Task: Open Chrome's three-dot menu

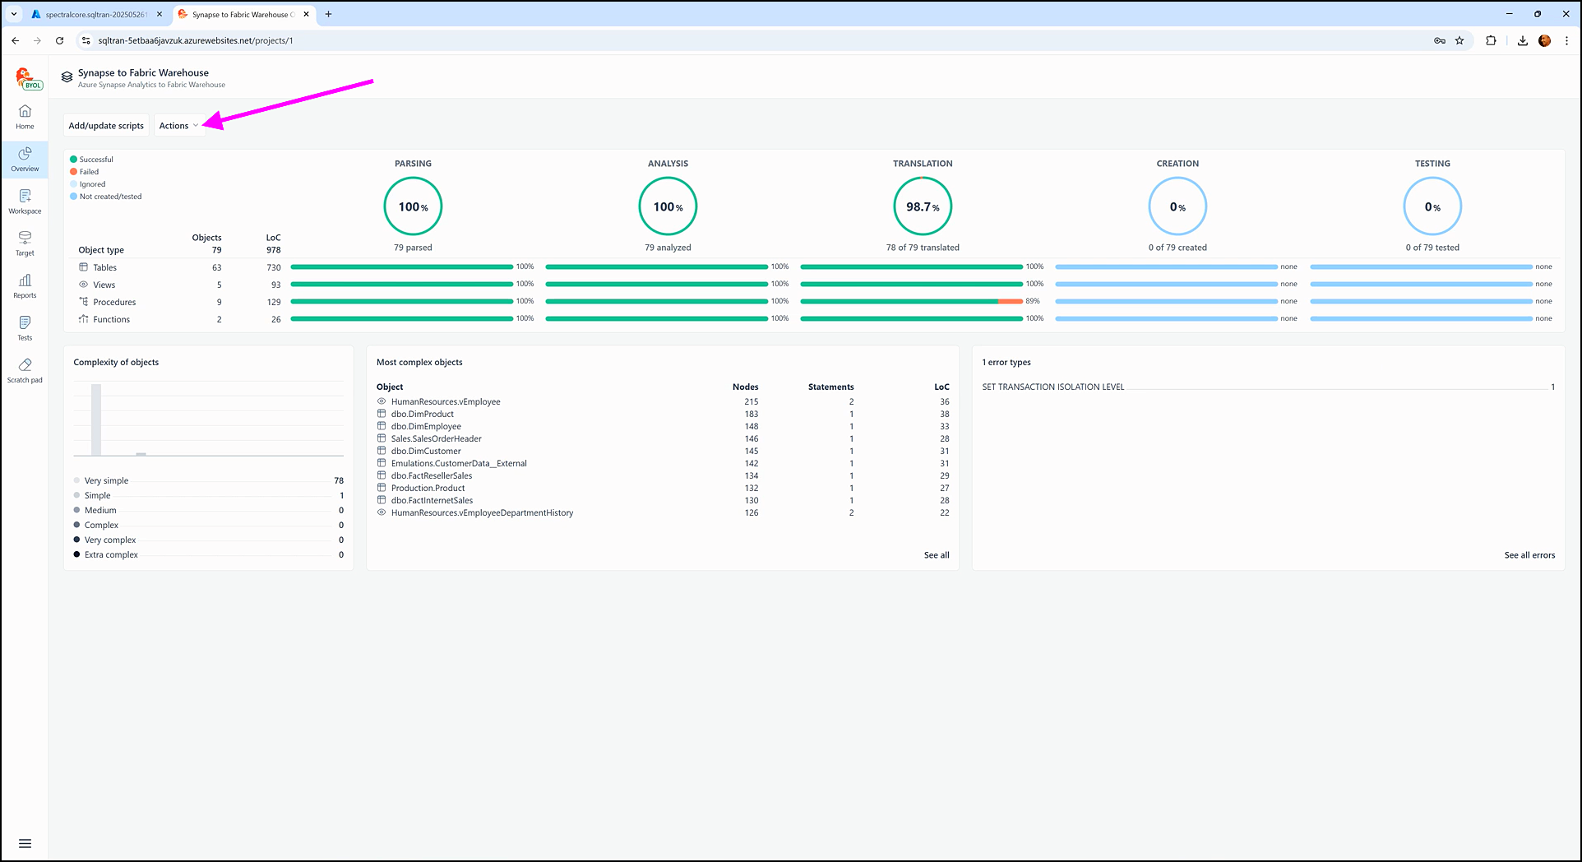Action: point(1566,40)
